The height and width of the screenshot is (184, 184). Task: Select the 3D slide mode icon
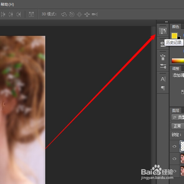coord(87,14)
